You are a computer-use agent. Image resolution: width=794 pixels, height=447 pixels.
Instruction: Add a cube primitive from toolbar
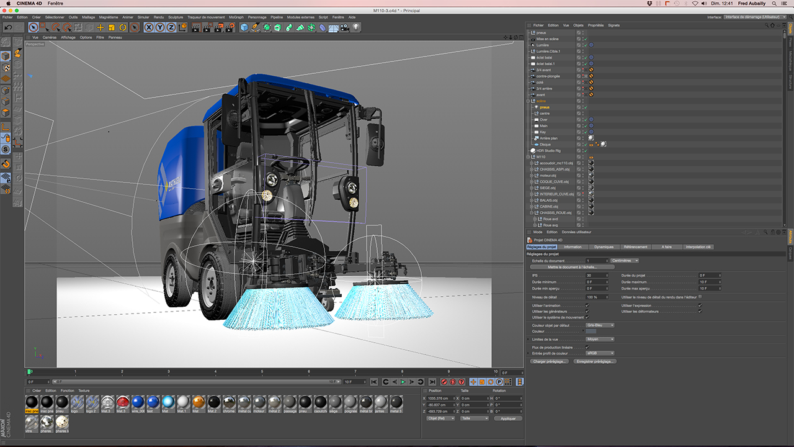(244, 27)
